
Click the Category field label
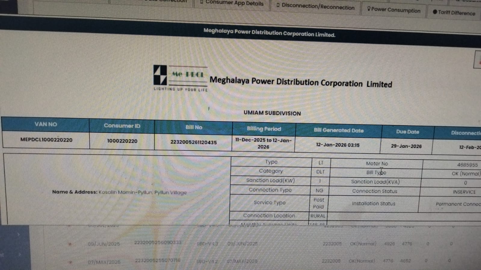click(271, 171)
